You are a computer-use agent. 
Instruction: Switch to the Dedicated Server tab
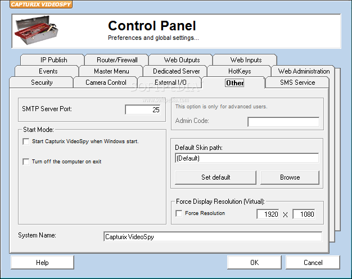click(176, 71)
